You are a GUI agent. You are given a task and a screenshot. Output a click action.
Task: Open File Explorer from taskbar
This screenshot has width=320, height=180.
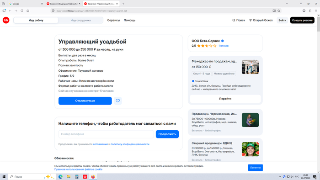[x=69, y=177]
